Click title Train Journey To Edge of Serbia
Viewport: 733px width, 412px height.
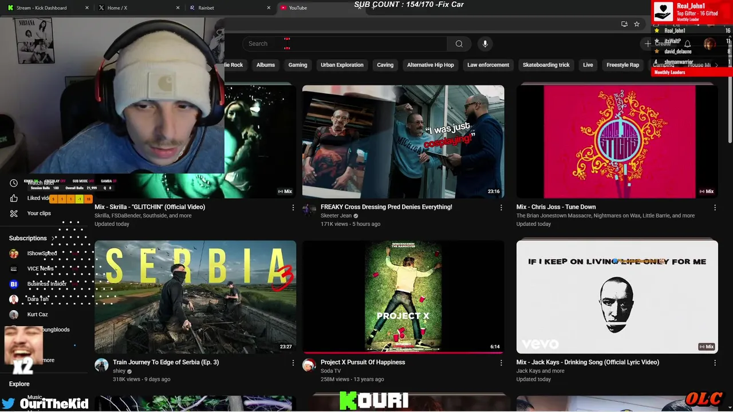pos(165,362)
